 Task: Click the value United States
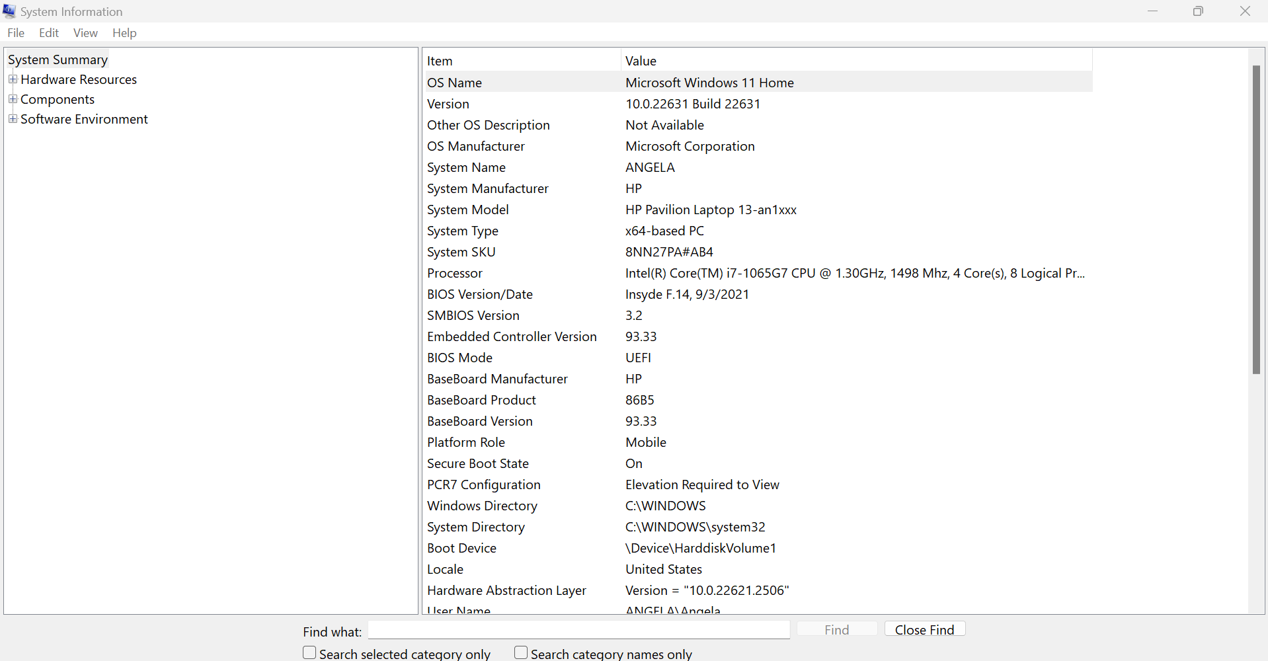tap(664, 569)
